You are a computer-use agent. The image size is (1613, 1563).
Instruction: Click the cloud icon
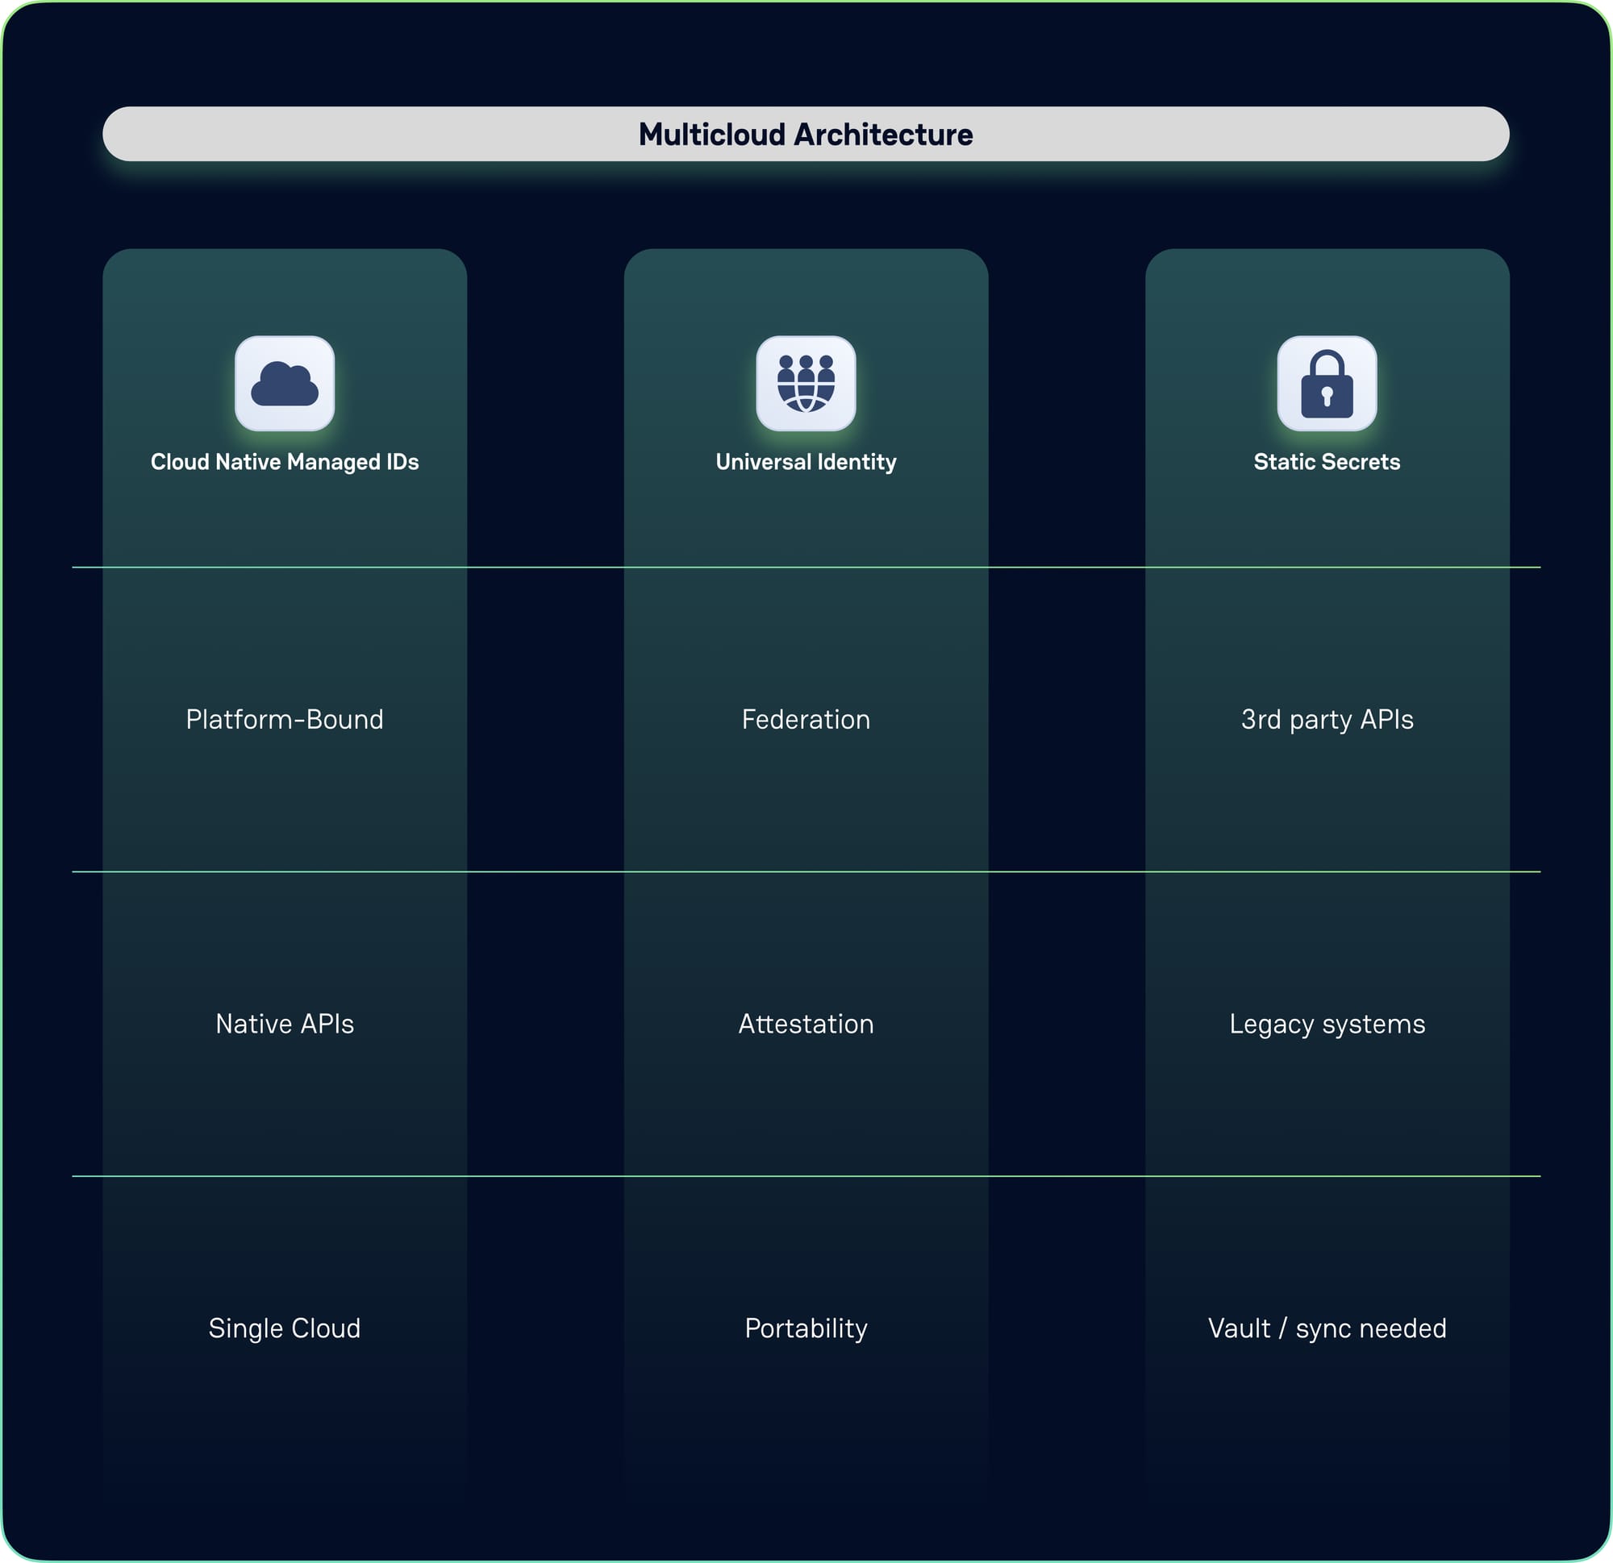[285, 384]
